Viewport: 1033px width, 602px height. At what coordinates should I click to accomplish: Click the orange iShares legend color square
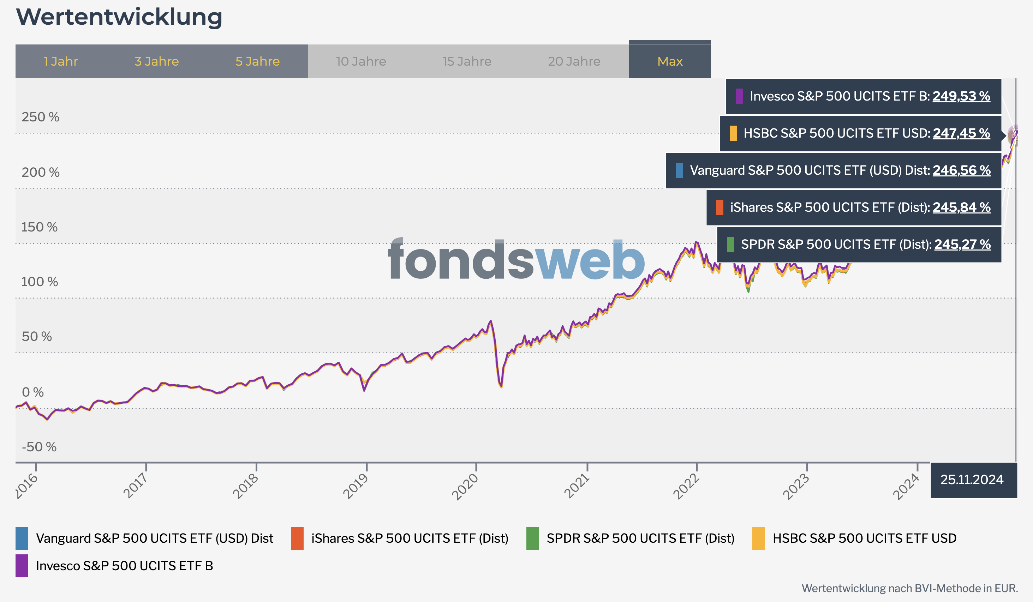297,538
